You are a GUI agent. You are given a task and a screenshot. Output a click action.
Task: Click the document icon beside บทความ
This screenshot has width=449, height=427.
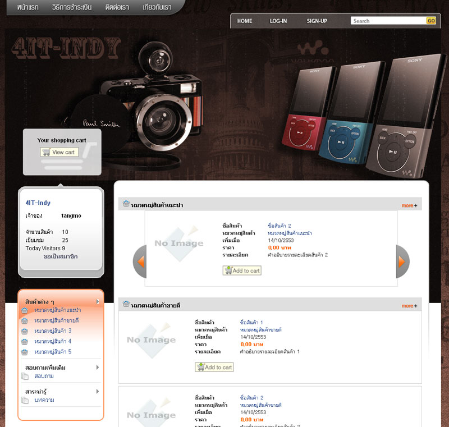point(25,401)
